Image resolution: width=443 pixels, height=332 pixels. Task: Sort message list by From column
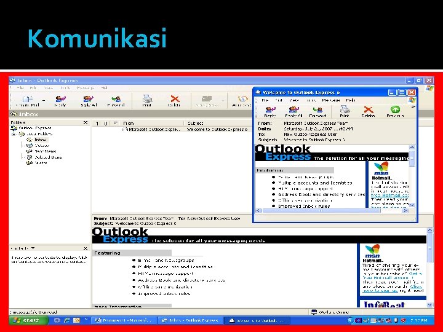point(153,124)
